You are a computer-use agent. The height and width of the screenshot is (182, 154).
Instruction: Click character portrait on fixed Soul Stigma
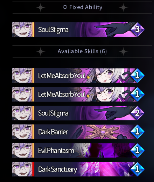point(22,29)
